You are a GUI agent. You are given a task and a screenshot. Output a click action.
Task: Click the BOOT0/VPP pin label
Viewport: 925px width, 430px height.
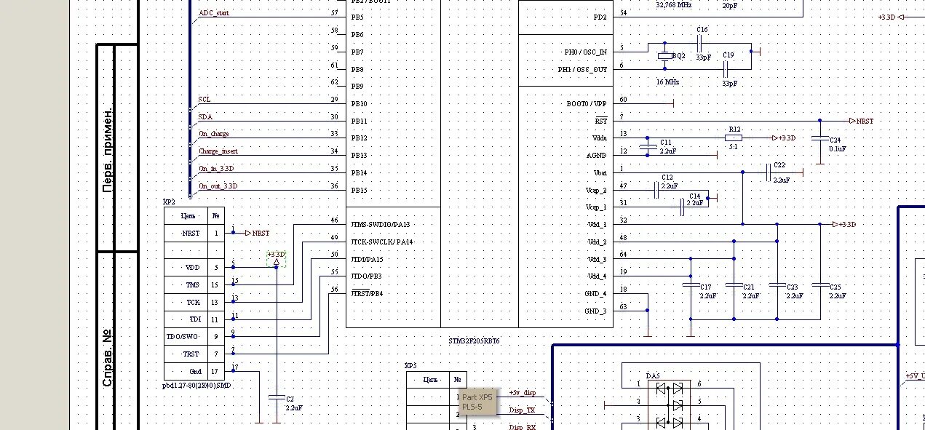pos(587,104)
